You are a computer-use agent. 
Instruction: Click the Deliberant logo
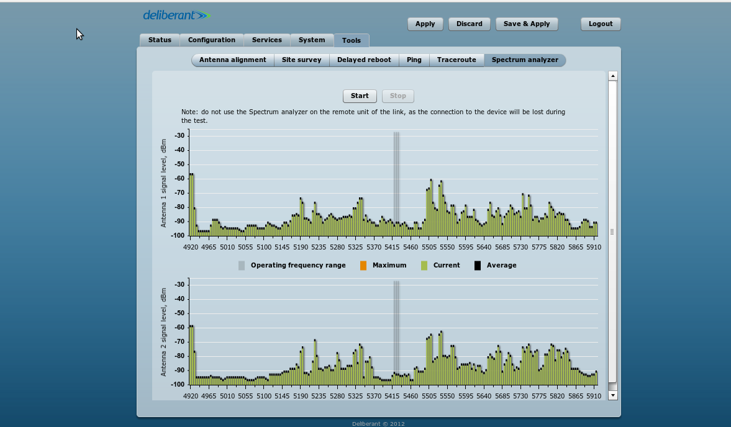(x=176, y=16)
